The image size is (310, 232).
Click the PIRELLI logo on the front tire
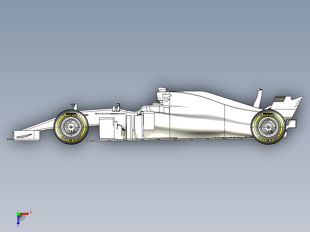coord(70,114)
